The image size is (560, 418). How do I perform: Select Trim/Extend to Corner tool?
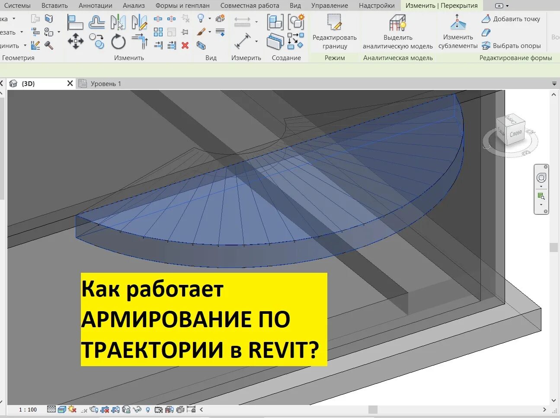tap(140, 42)
